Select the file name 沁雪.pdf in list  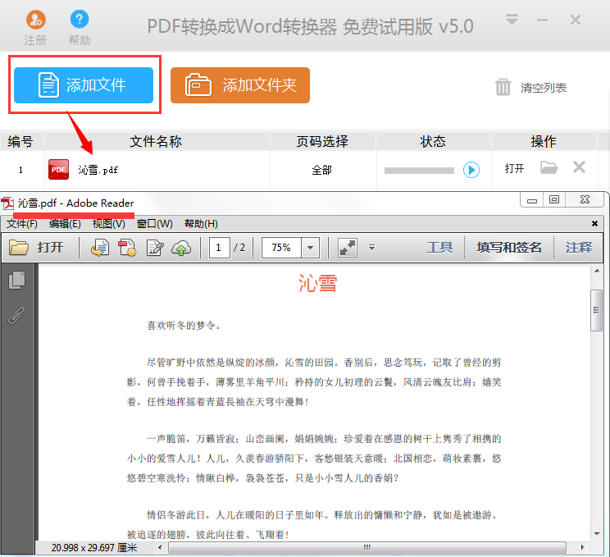pos(98,170)
